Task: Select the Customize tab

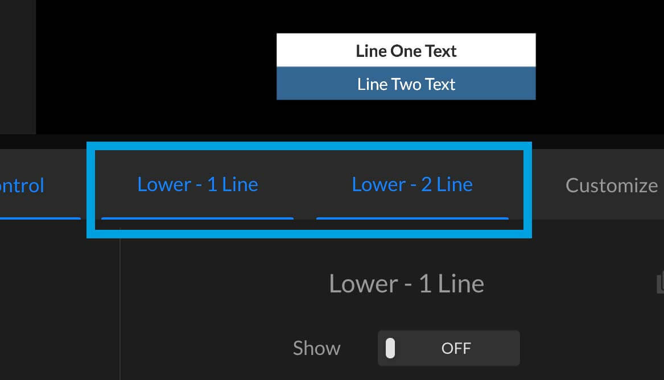Action: [x=612, y=185]
